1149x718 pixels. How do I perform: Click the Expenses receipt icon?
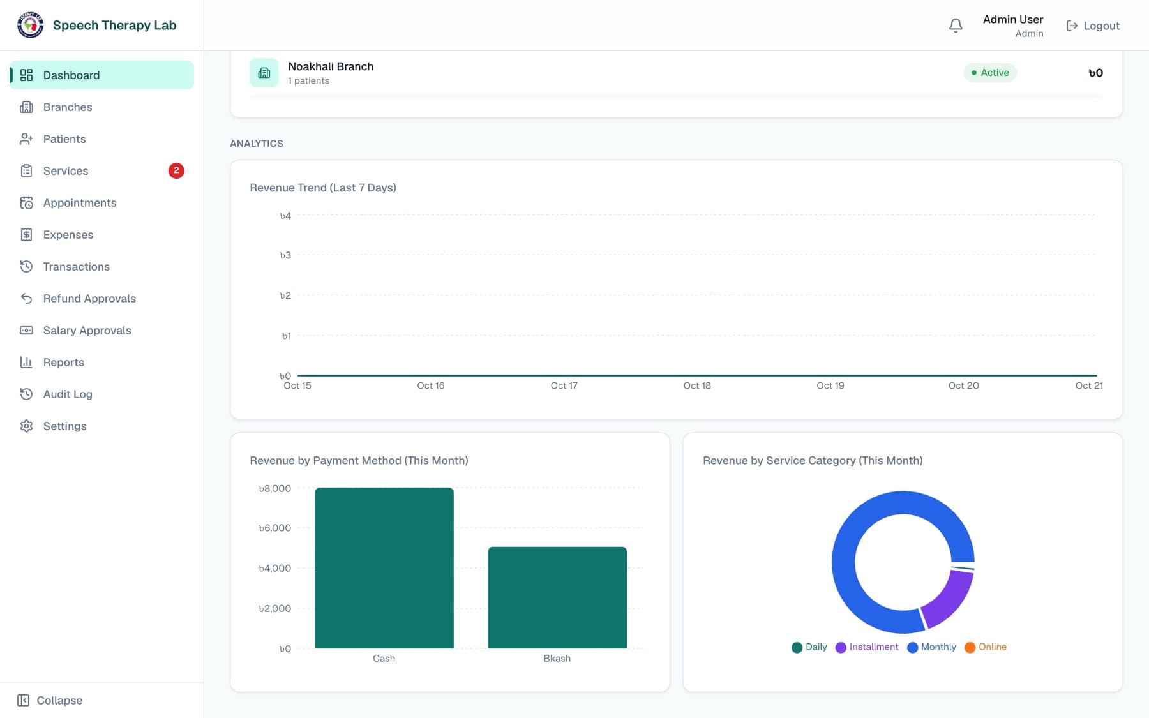click(26, 235)
